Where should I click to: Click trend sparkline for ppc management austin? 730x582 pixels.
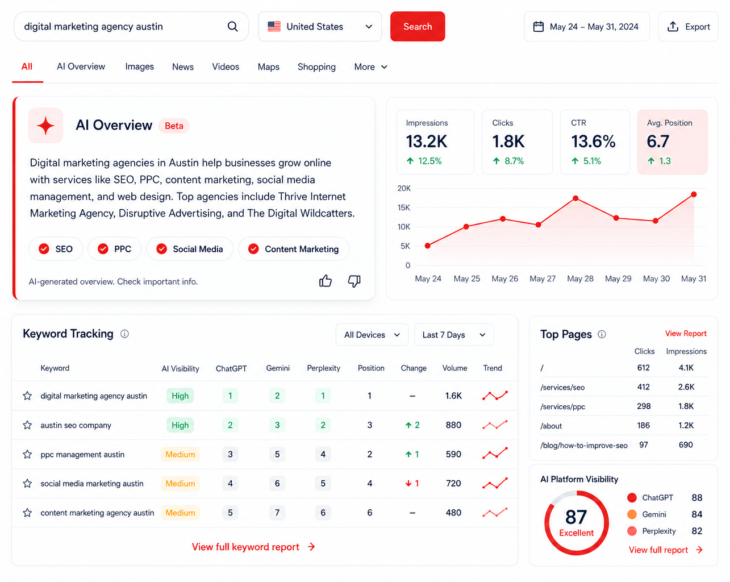click(495, 454)
